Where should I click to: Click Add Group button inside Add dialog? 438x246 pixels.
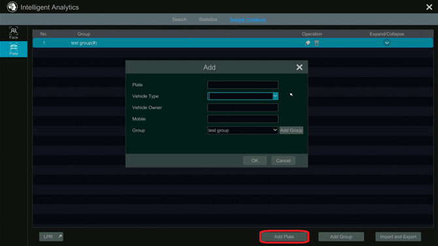292,130
